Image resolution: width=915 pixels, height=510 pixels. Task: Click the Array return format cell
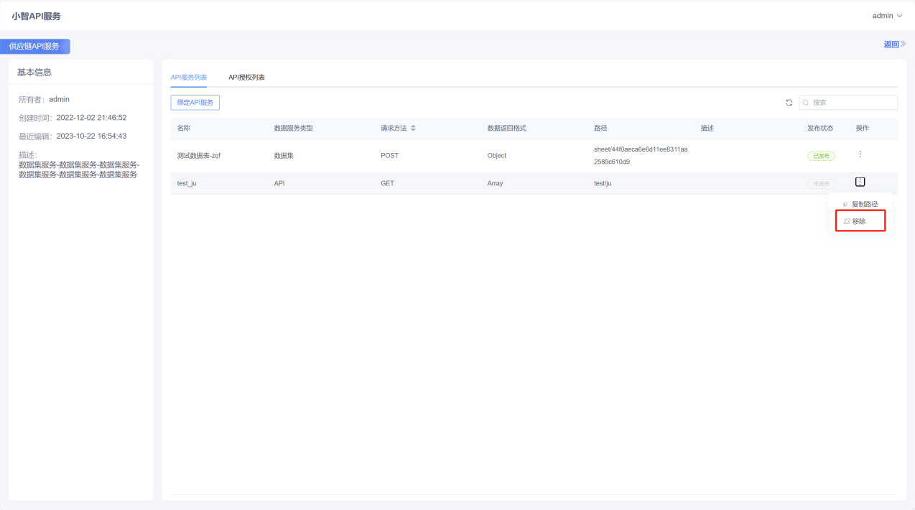(x=495, y=183)
